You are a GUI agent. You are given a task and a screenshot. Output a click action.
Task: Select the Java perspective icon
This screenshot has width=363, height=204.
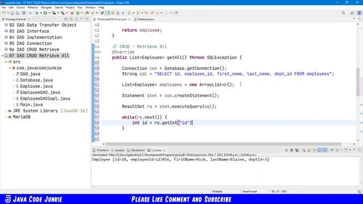click(x=360, y=13)
